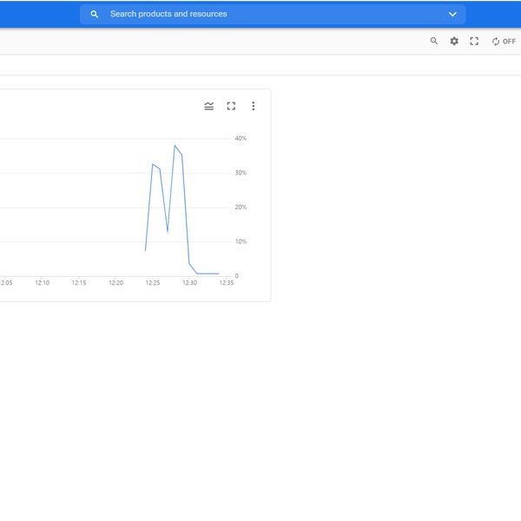Click the 12:20 label on time axis
Image resolution: width=521 pixels, height=521 pixels.
115,282
